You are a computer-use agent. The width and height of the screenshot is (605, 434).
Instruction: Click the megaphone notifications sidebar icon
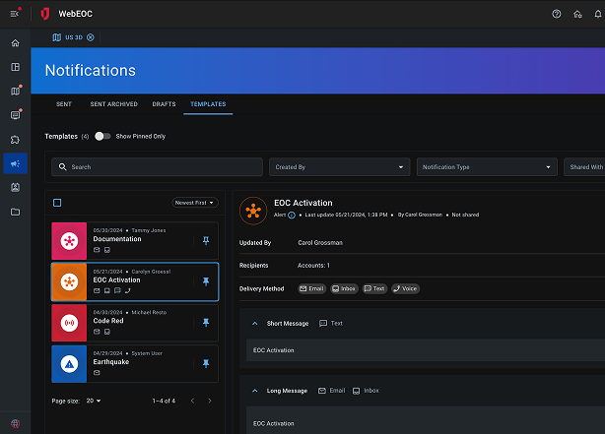[x=15, y=163]
